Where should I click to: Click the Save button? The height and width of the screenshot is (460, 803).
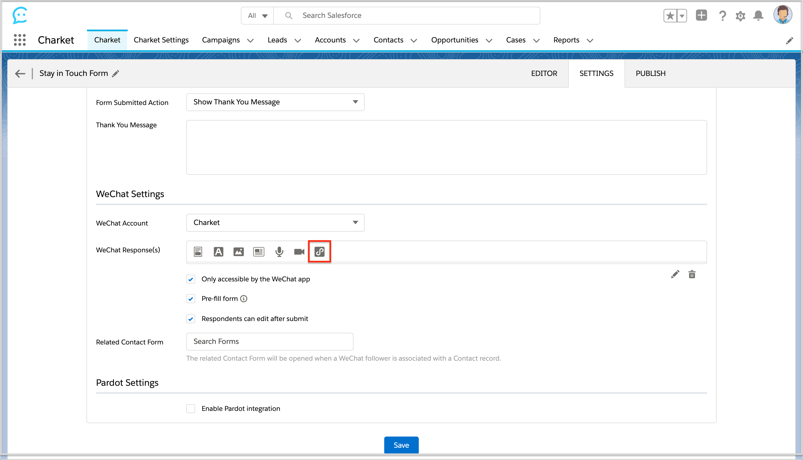[x=401, y=445]
